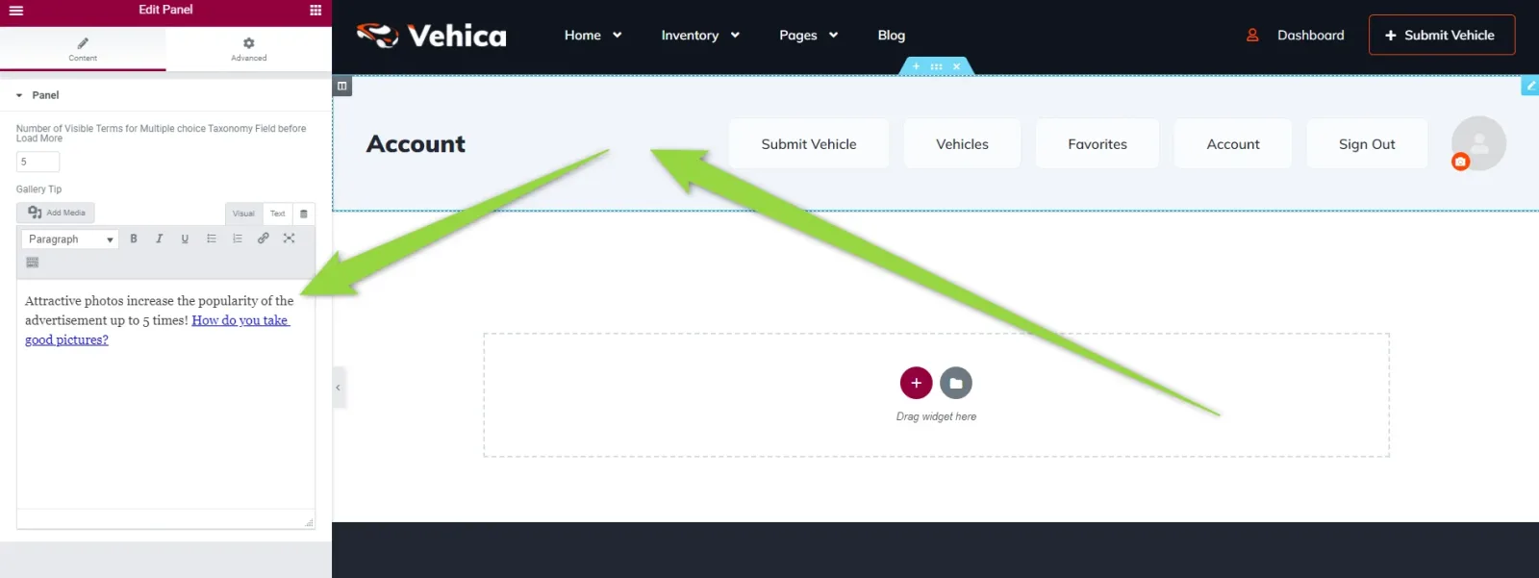1539x578 pixels.
Task: Apply underline formatting in Gallery Tip editor
Action: point(185,239)
